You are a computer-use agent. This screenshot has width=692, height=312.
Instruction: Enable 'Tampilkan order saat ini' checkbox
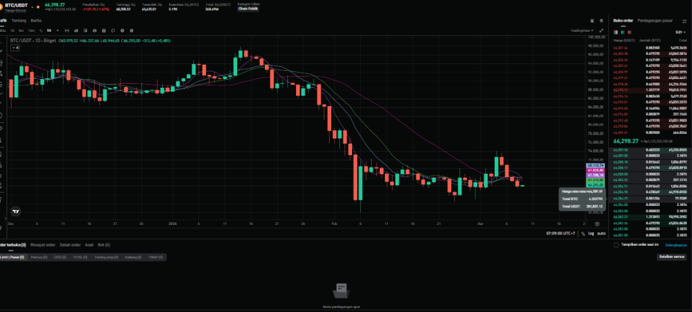click(616, 245)
